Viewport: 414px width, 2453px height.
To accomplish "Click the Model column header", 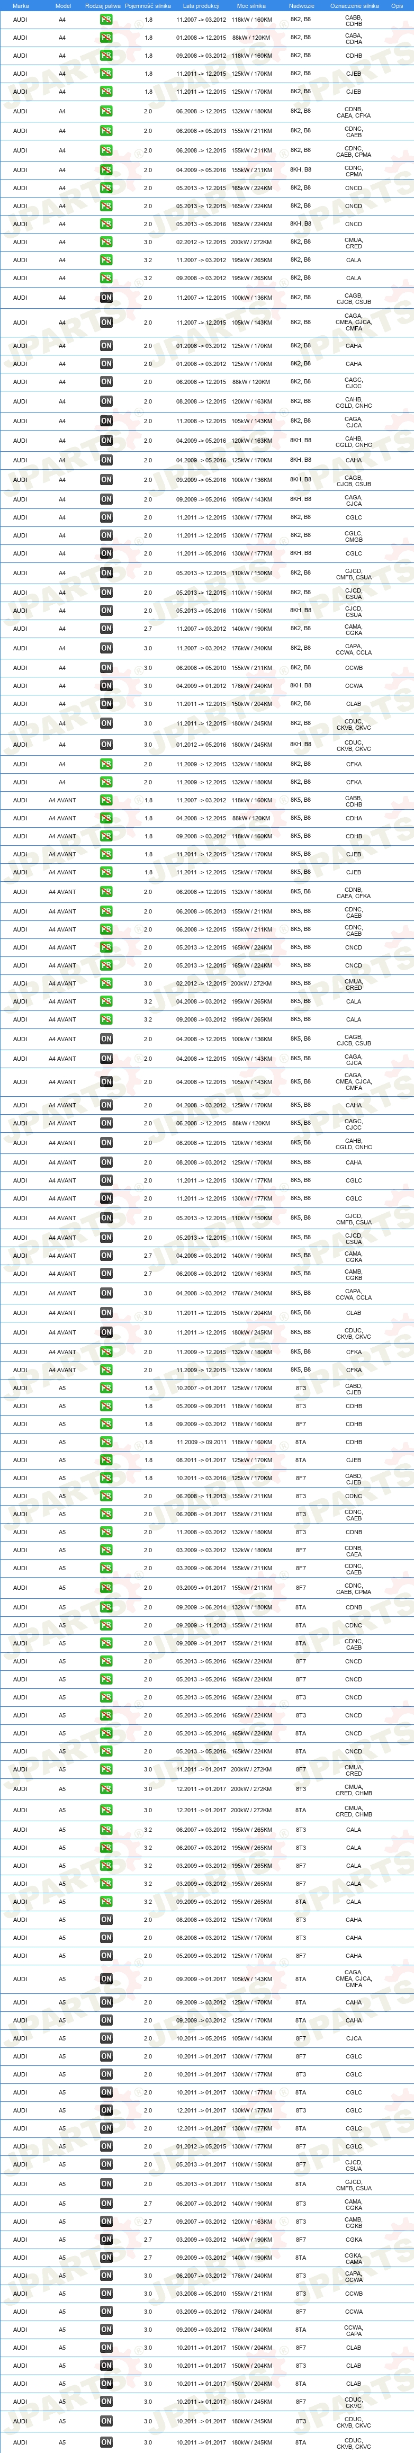I will pyautogui.click(x=63, y=6).
